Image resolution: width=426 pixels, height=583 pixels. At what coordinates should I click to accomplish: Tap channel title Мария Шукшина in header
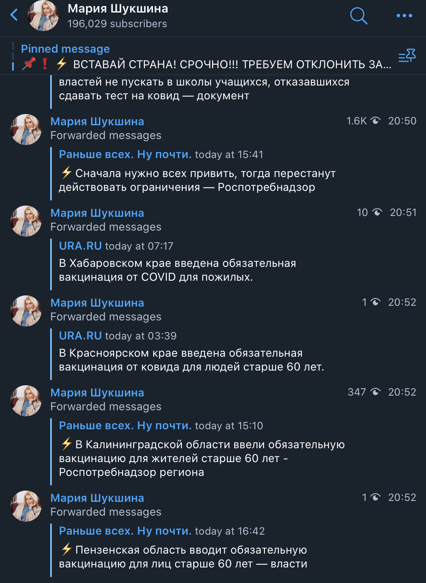coord(118,9)
